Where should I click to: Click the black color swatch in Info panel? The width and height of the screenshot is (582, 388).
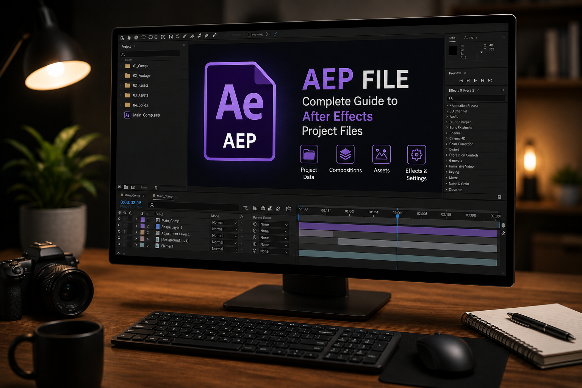click(452, 51)
